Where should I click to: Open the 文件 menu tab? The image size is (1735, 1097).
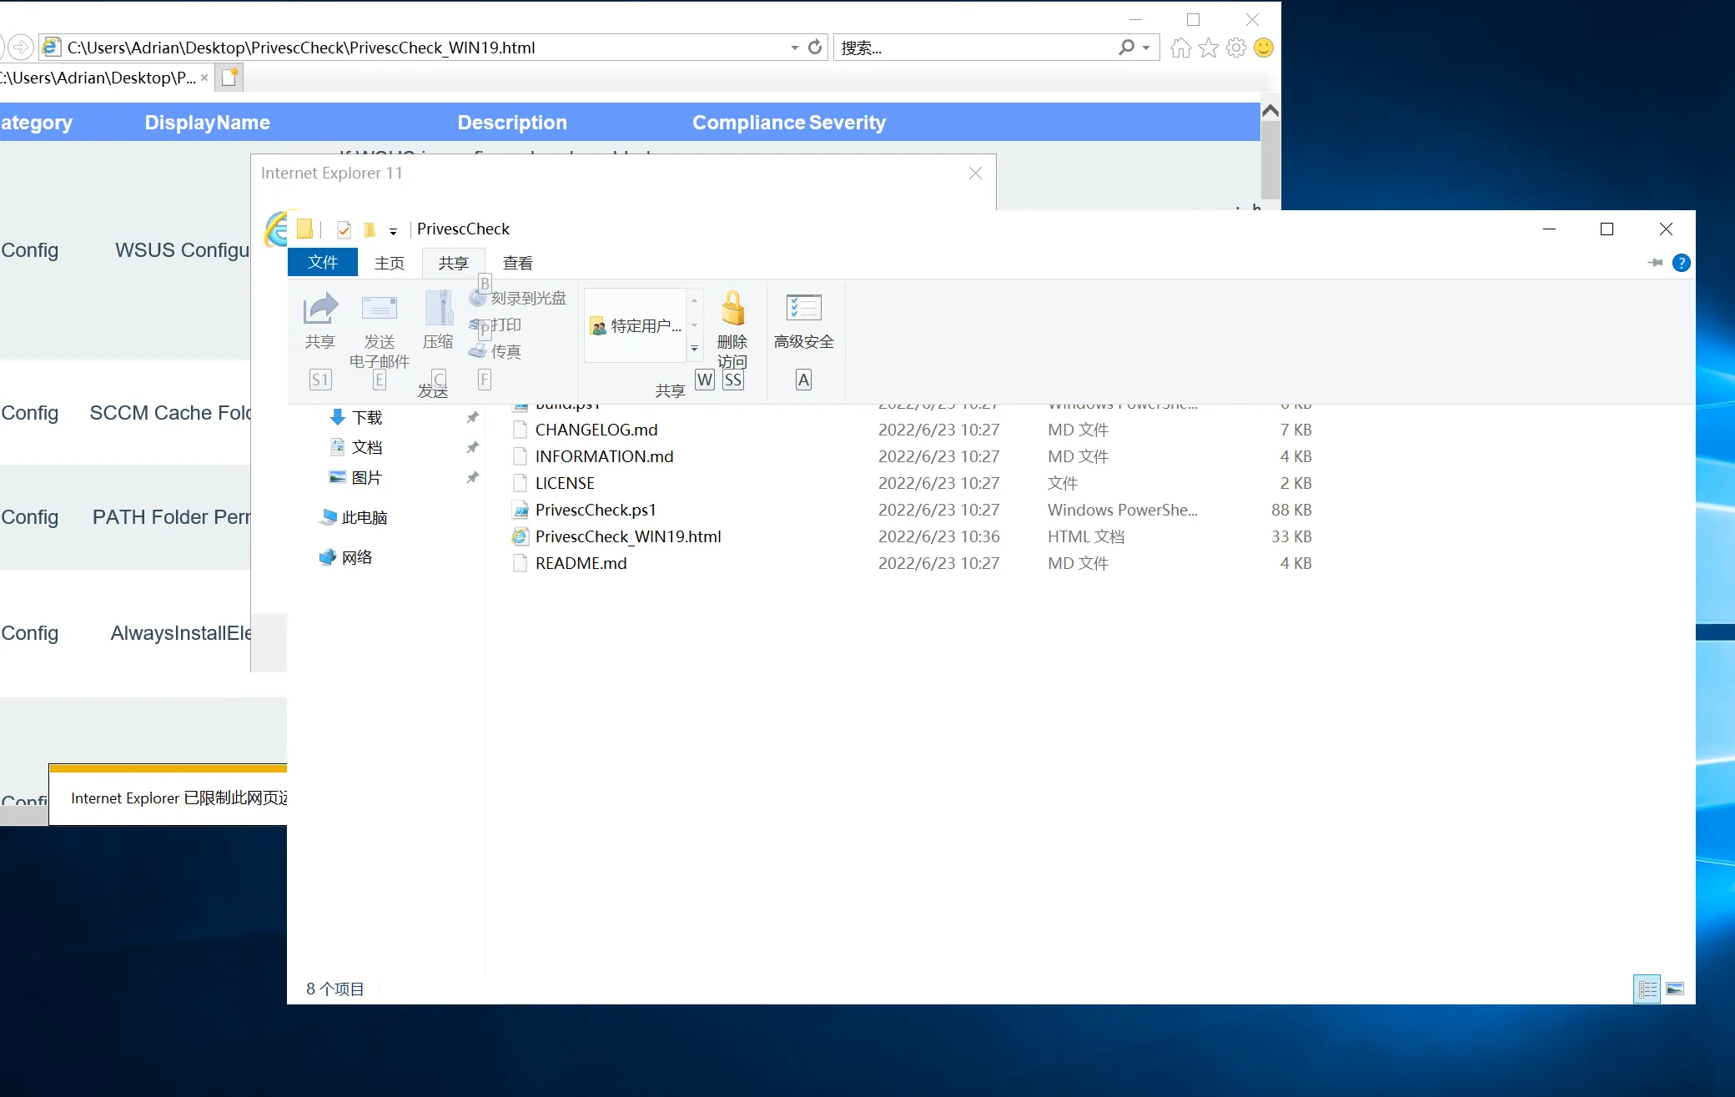[323, 263]
